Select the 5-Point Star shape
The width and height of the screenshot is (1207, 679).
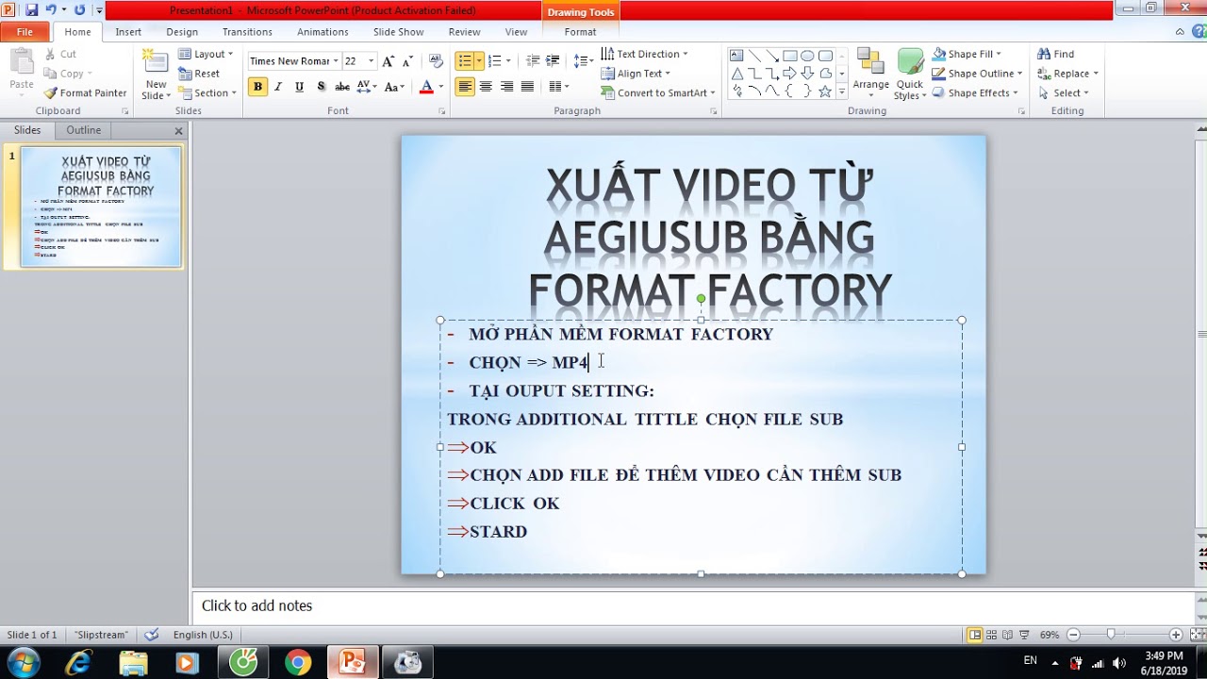pos(825,91)
